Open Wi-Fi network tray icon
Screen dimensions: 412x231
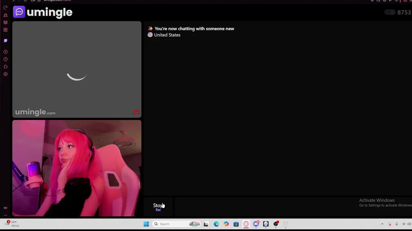pyautogui.click(x=404, y=224)
